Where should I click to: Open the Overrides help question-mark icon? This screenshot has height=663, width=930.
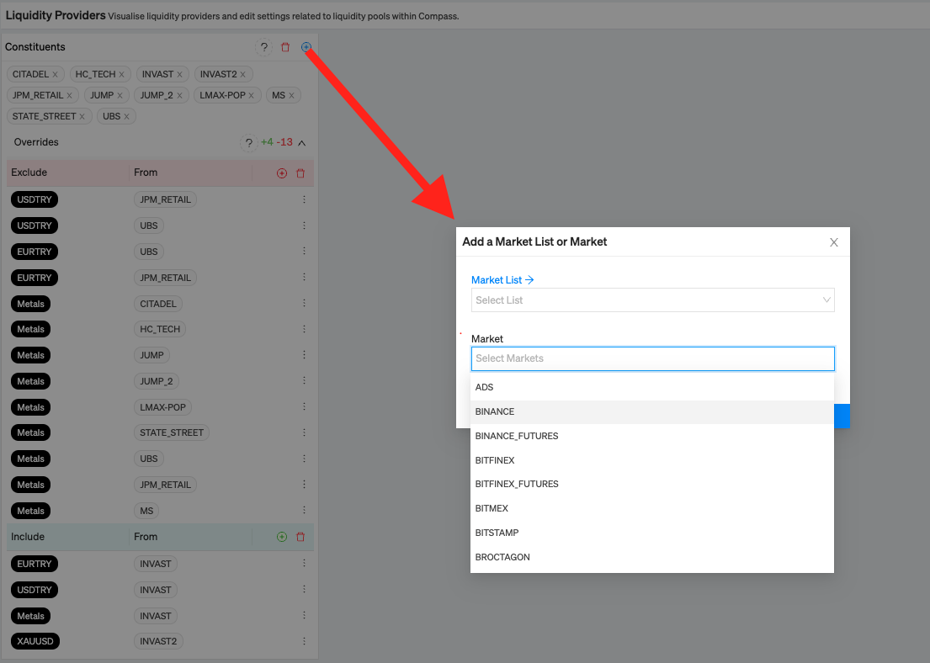click(x=248, y=143)
